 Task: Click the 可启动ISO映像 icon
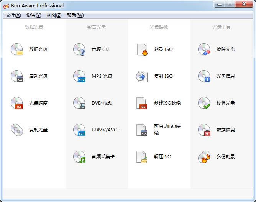point(142,130)
